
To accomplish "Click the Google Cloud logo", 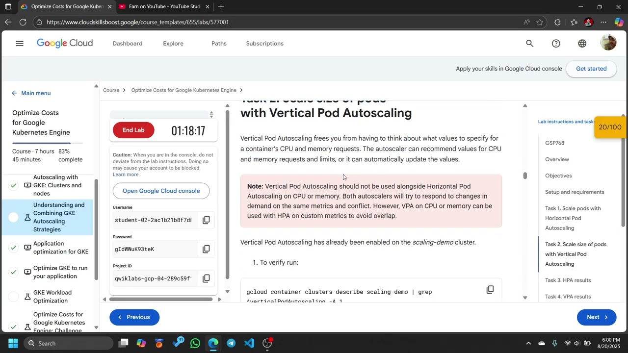I will [65, 44].
